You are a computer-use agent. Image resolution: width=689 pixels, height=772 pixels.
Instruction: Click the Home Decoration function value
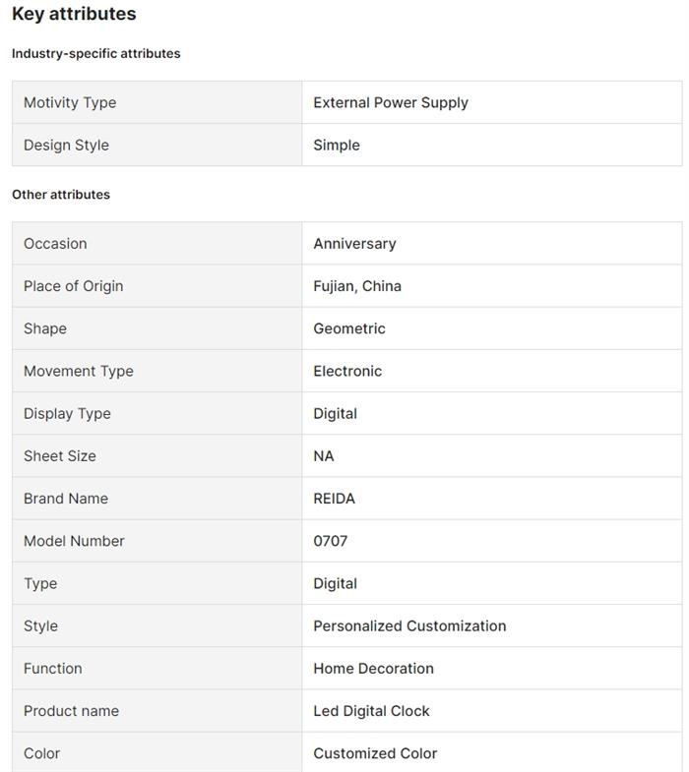pyautogui.click(x=373, y=669)
